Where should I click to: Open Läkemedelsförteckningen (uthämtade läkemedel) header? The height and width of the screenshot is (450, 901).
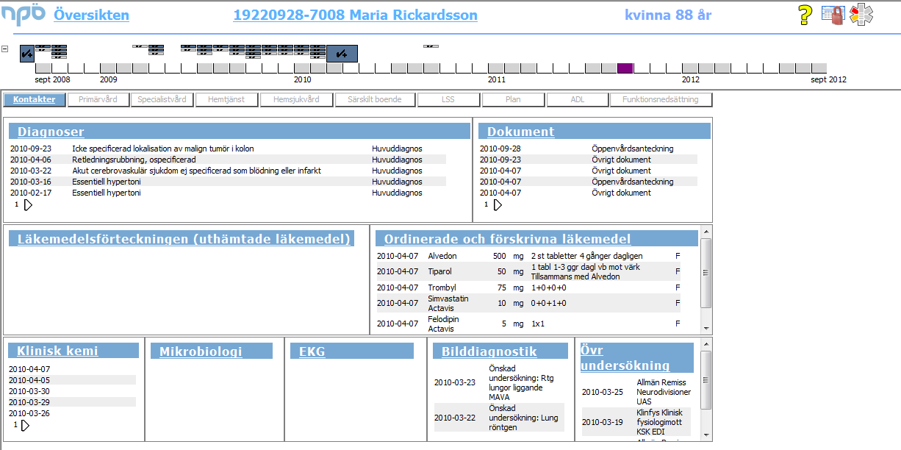(184, 238)
